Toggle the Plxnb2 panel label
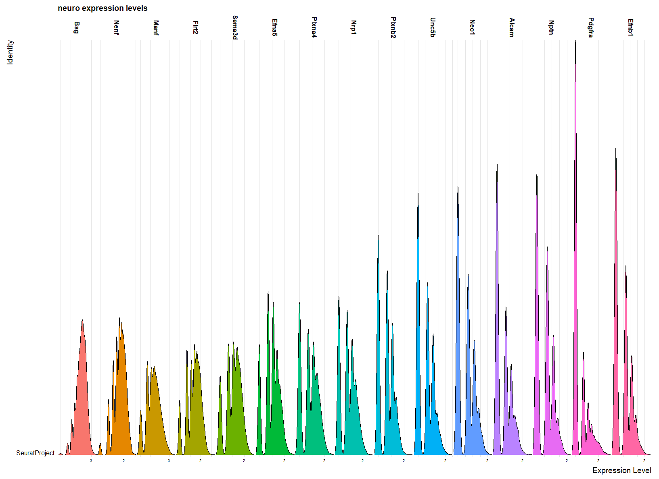 point(393,27)
